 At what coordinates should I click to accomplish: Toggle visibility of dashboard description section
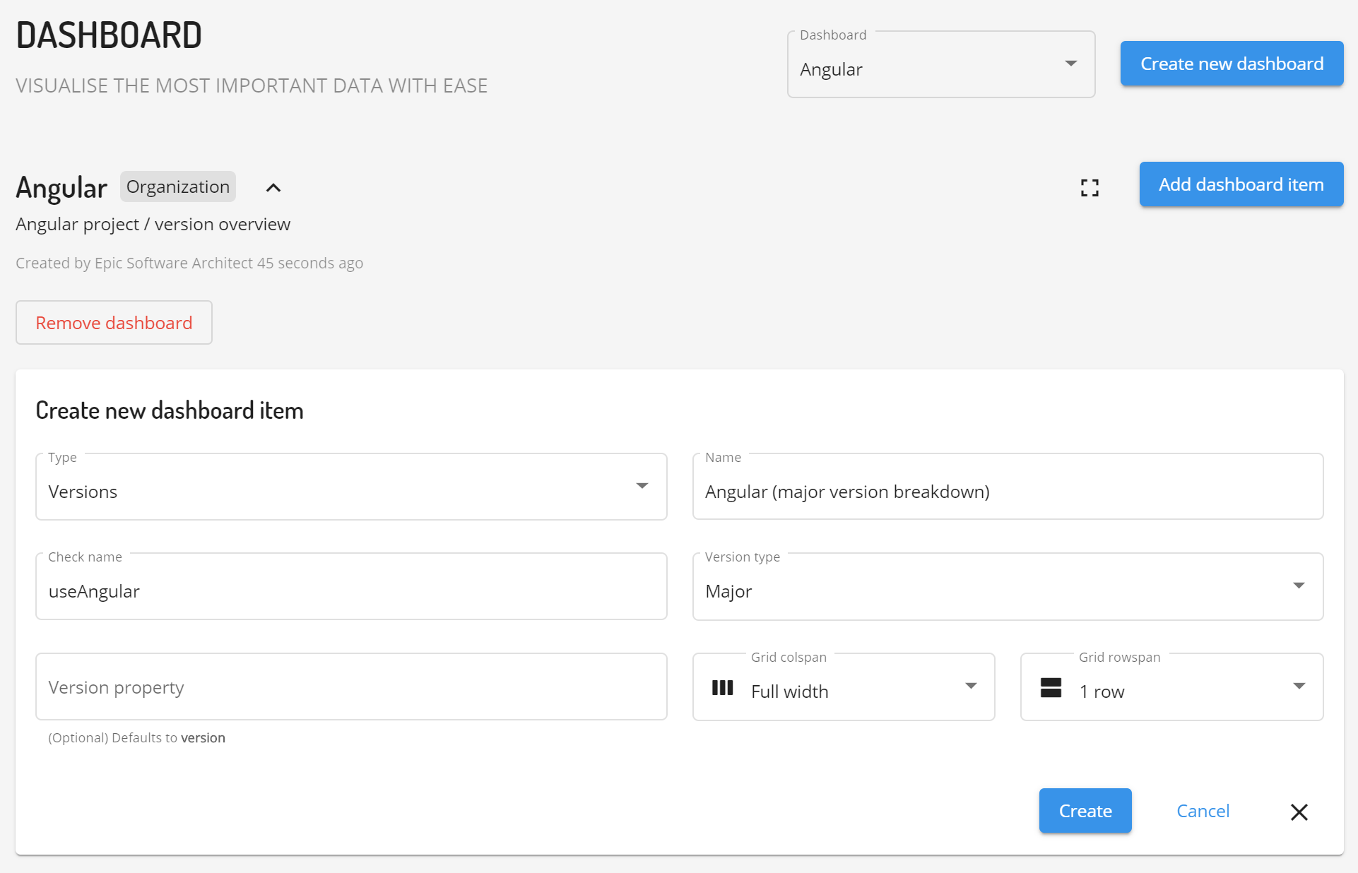(x=273, y=187)
